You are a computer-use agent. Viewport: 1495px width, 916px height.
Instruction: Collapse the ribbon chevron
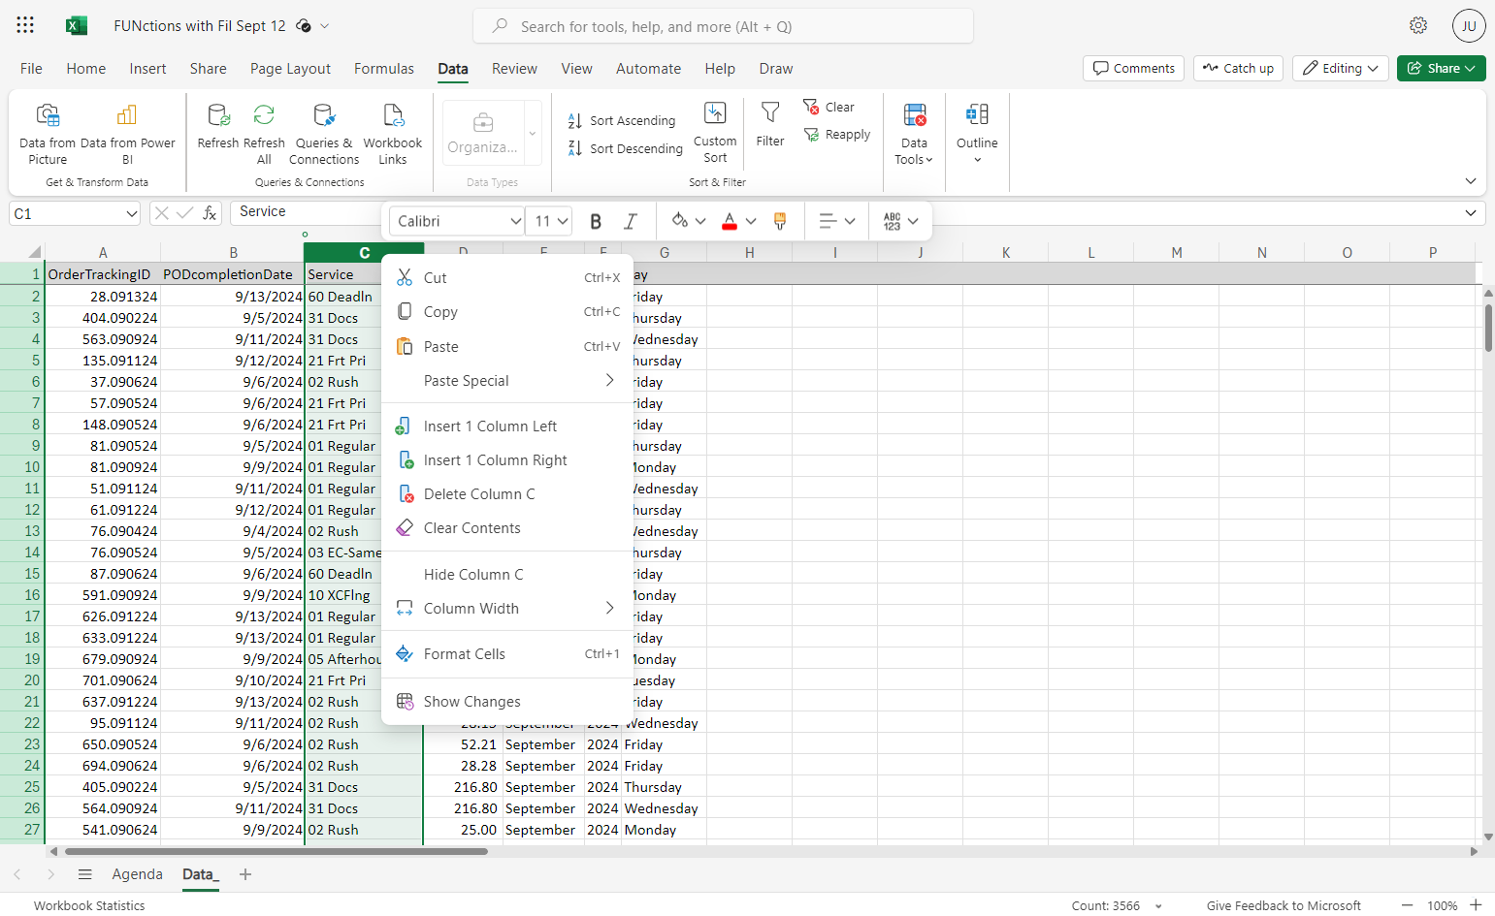pyautogui.click(x=1471, y=181)
